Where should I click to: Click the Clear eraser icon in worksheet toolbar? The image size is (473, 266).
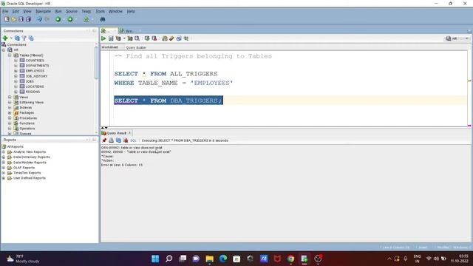coord(171,38)
